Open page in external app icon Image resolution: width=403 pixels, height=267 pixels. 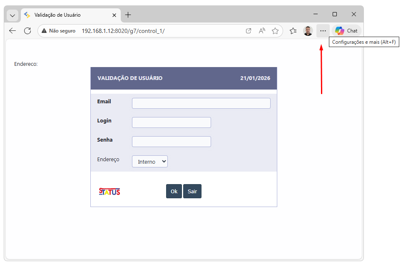249,31
